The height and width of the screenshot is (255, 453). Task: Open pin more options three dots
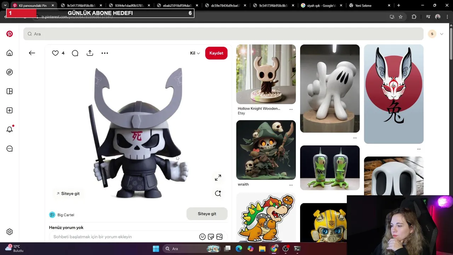point(105,53)
